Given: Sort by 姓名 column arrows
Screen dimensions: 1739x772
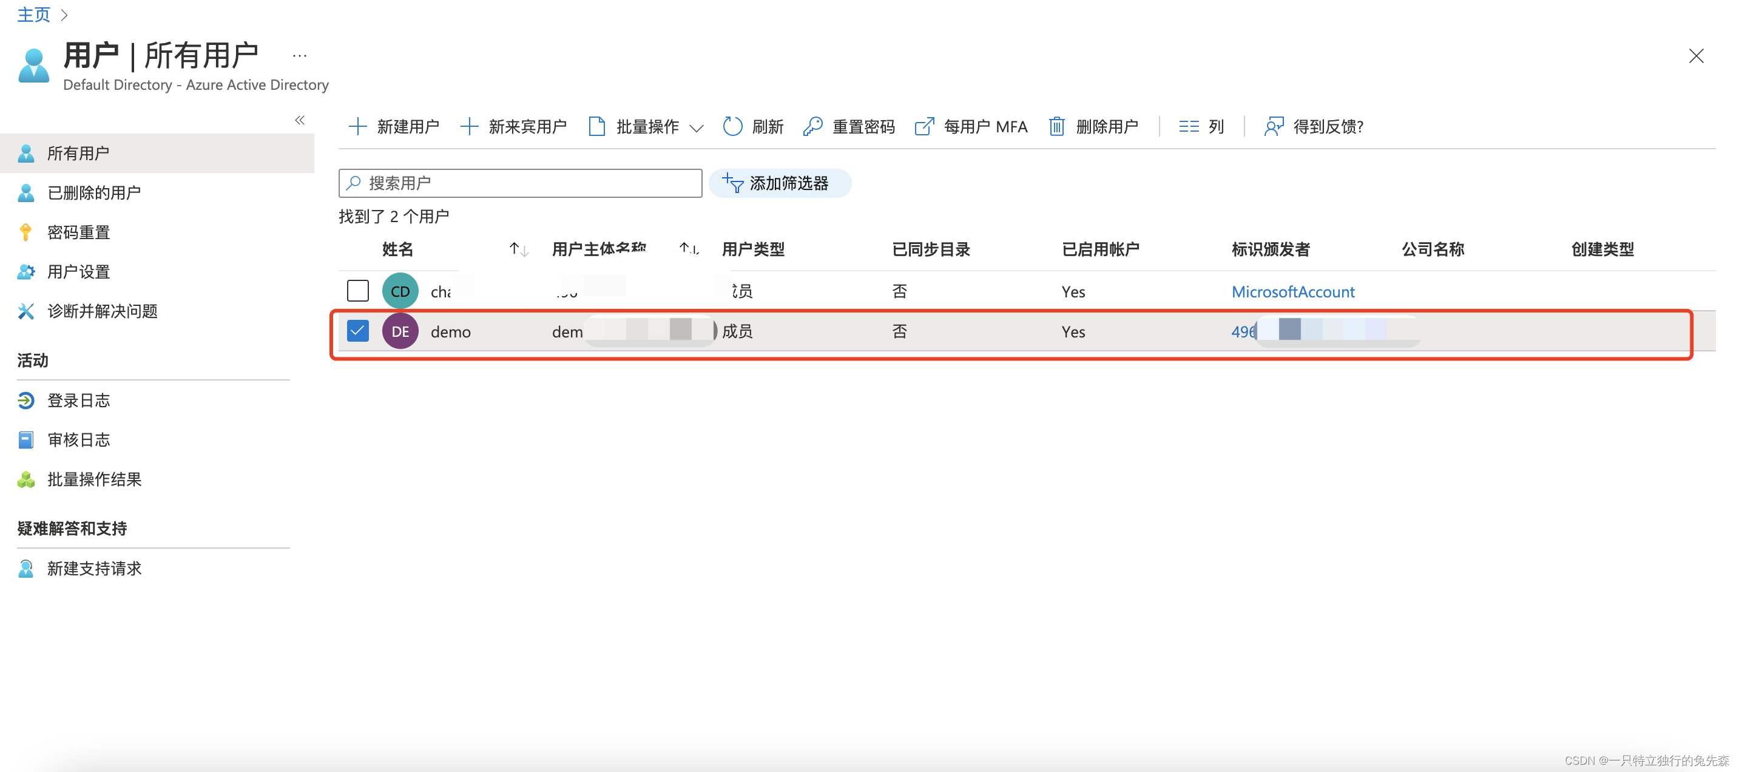Looking at the screenshot, I should pyautogui.click(x=518, y=249).
